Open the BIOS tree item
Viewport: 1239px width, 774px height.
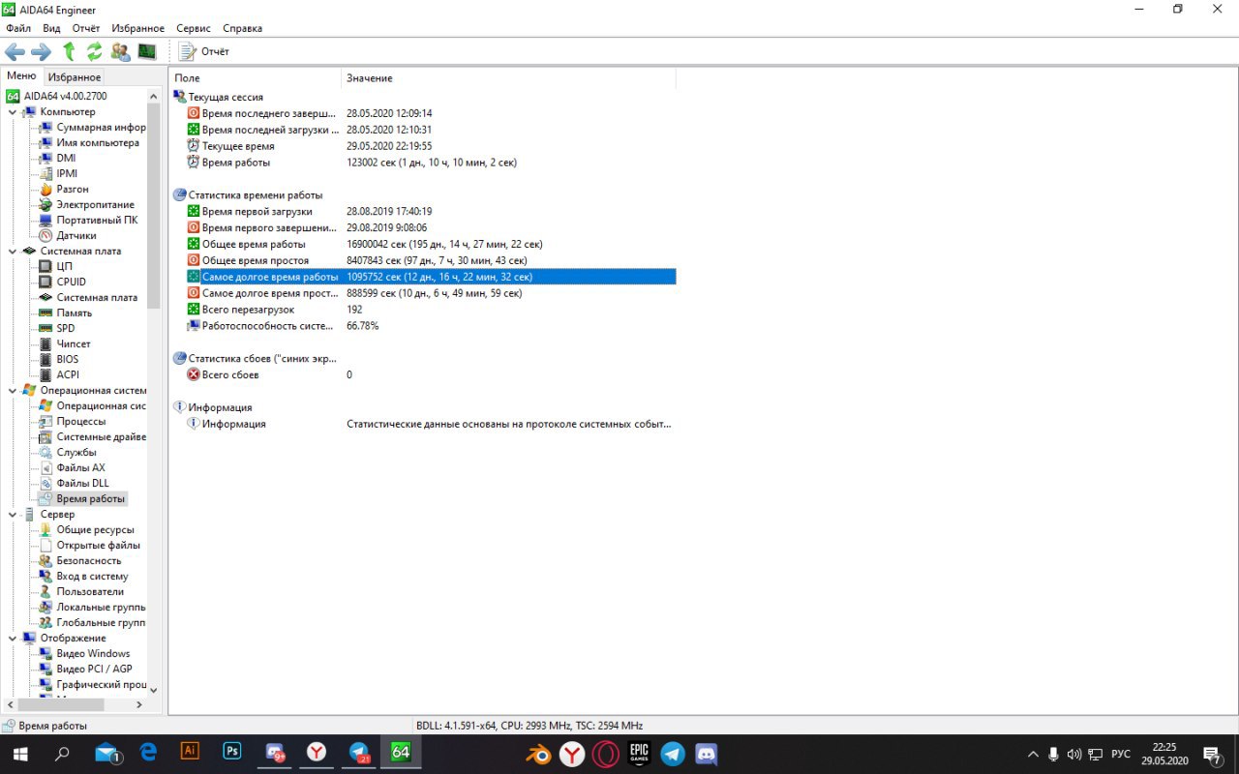[59, 360]
